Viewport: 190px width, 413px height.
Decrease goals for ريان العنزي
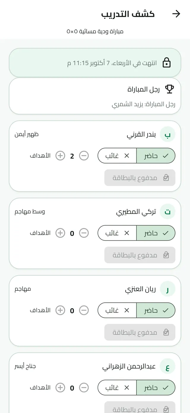84,310
